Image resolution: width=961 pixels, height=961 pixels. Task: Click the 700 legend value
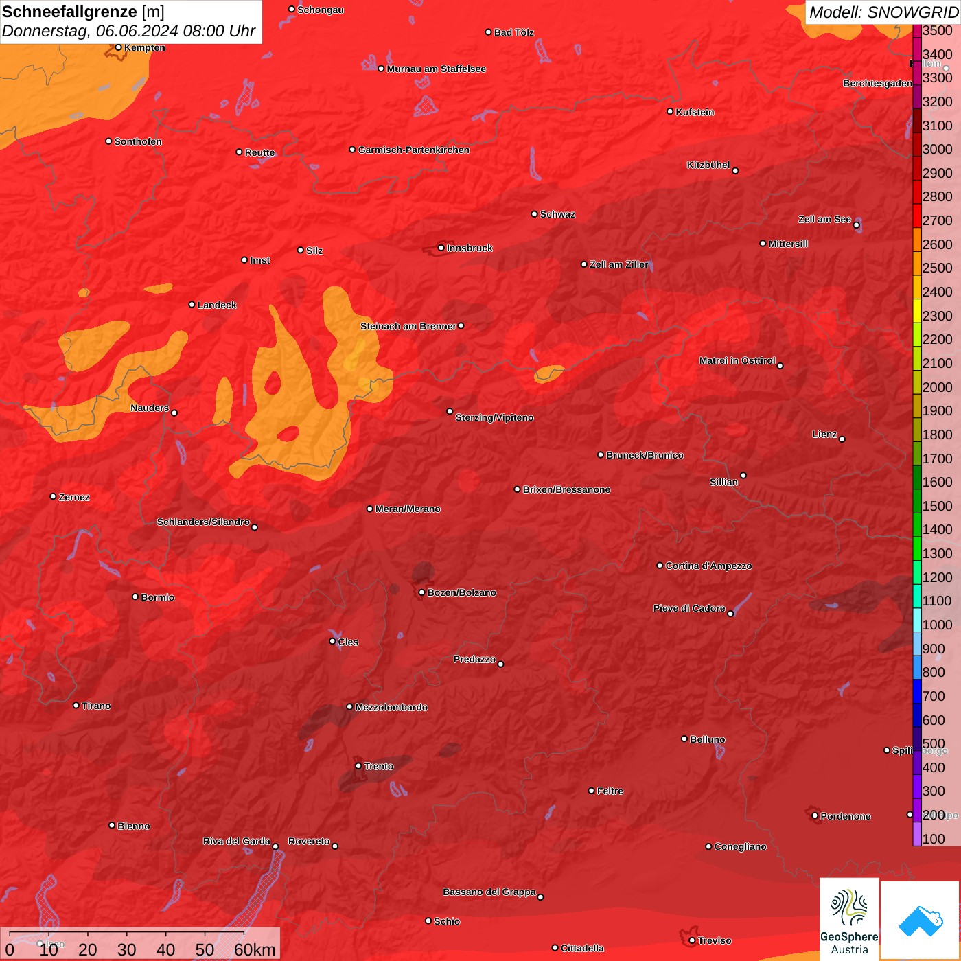click(x=934, y=696)
